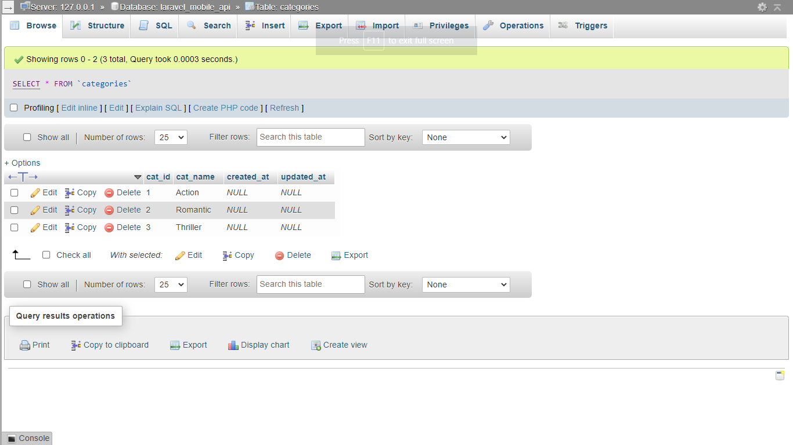
Task: Click the Refresh link
Action: pos(284,108)
